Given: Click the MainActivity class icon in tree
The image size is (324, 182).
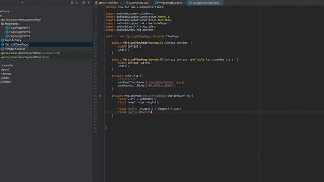Looking at the screenshot, I should (2, 40).
